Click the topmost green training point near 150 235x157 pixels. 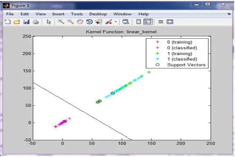click(149, 72)
